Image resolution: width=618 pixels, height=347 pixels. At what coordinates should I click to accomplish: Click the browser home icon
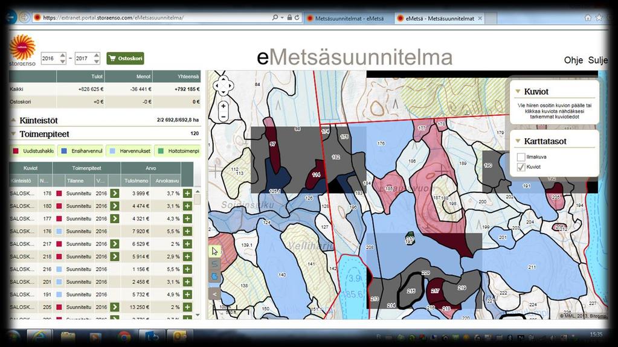[x=588, y=18]
